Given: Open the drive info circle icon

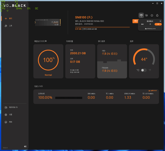Looking at the screenshot, I should [x=152, y=16].
